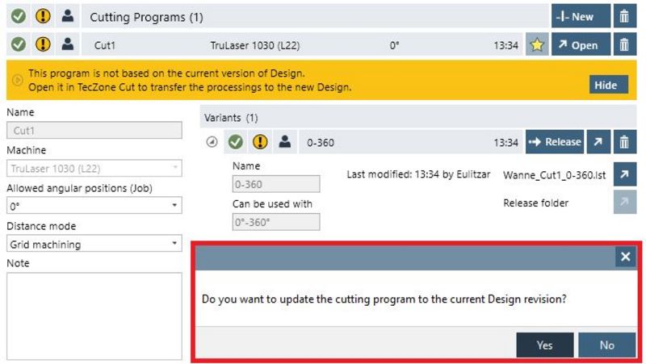This screenshot has width=646, height=364.
Task: Click the star favorite icon on Cut1 row
Action: pyautogui.click(x=536, y=45)
